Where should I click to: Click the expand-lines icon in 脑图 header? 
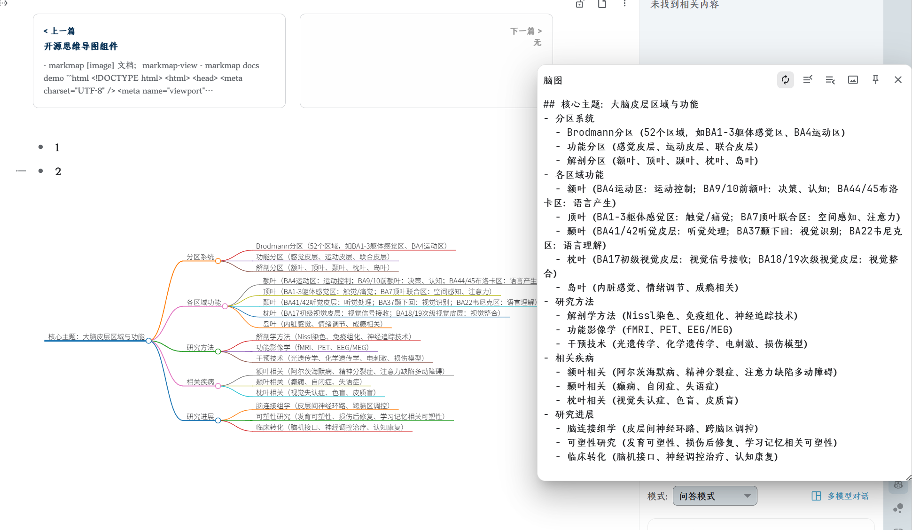(830, 80)
